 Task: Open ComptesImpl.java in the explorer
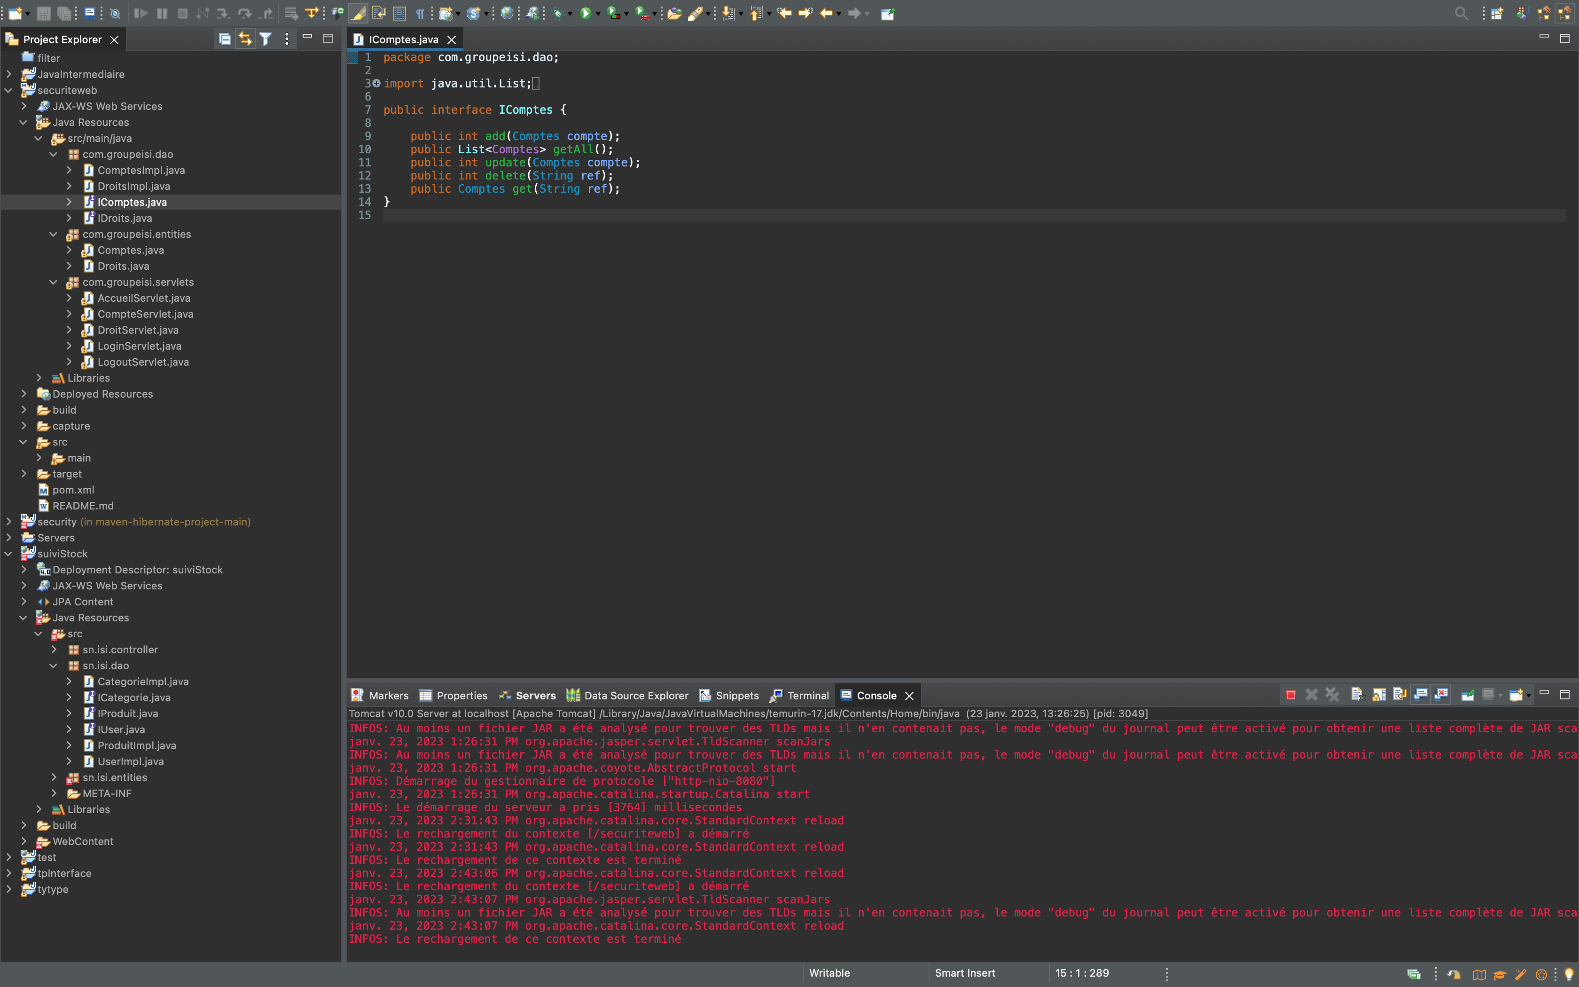click(x=141, y=170)
